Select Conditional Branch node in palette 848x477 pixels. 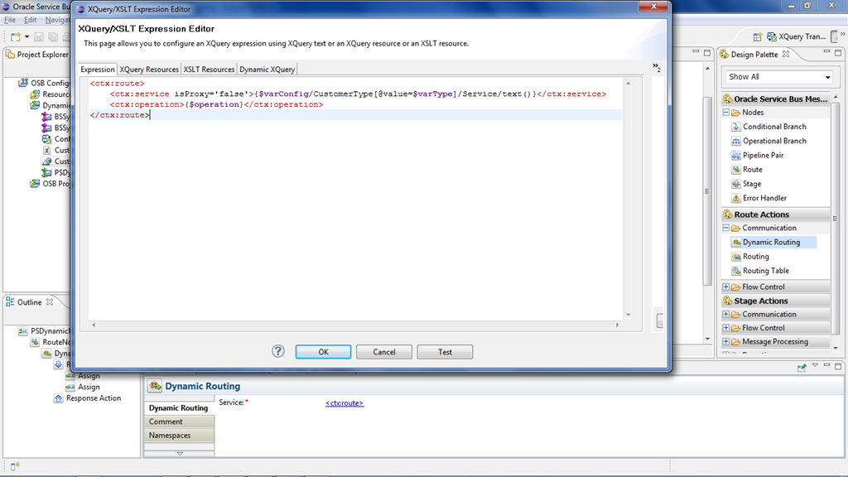(773, 127)
